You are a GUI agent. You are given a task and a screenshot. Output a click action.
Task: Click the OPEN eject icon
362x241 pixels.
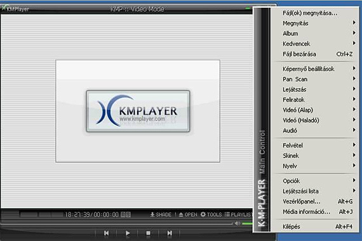(188, 215)
